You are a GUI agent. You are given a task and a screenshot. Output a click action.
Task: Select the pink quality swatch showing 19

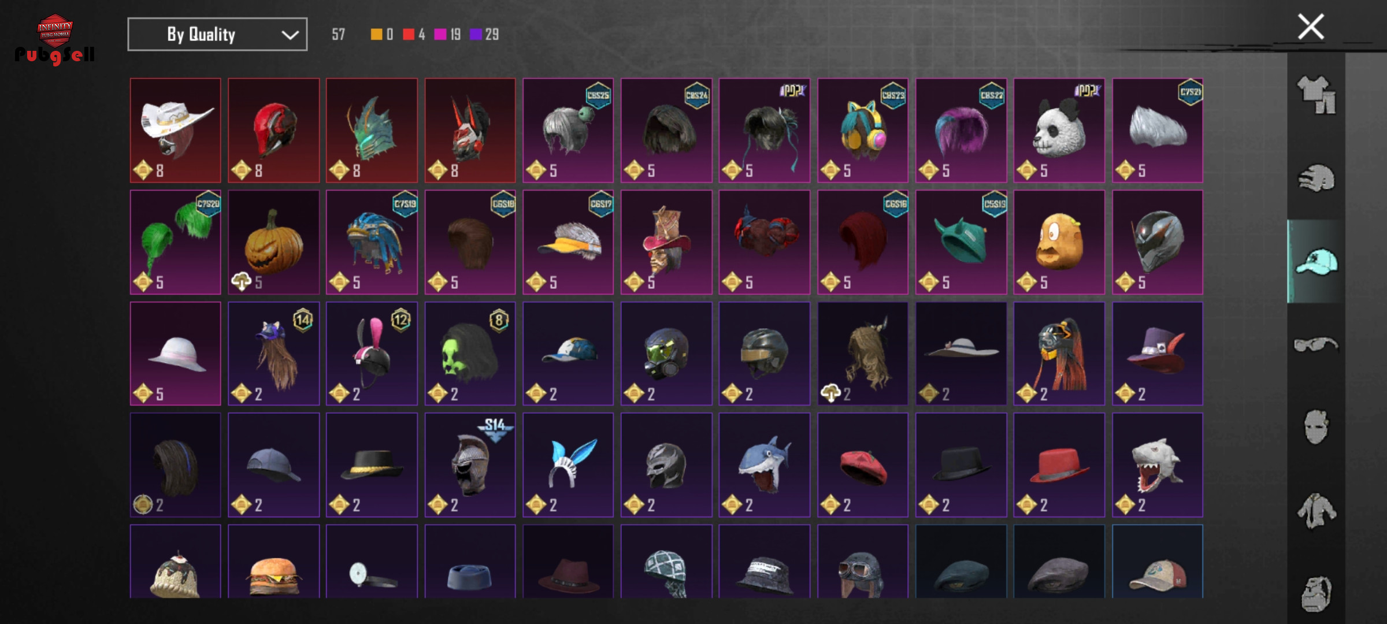pos(440,35)
